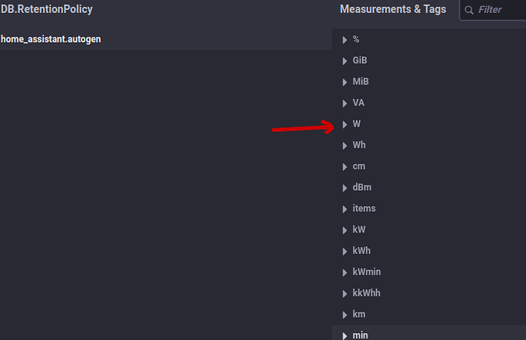Select the home_assistant.autogen retention policy
The height and width of the screenshot is (340, 526).
[52, 39]
